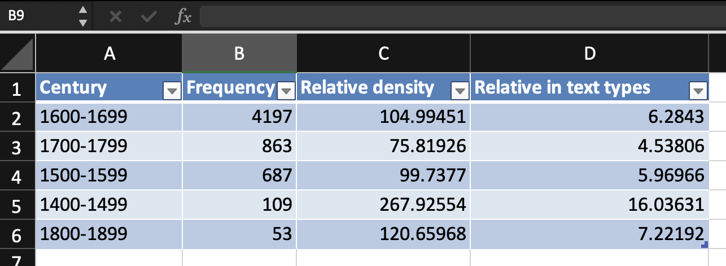Select row 1 header

coord(17,88)
